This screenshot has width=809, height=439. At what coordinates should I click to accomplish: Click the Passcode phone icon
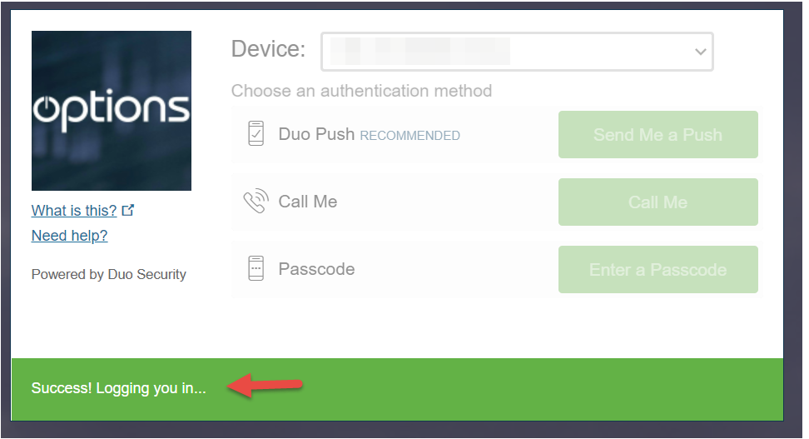256,268
